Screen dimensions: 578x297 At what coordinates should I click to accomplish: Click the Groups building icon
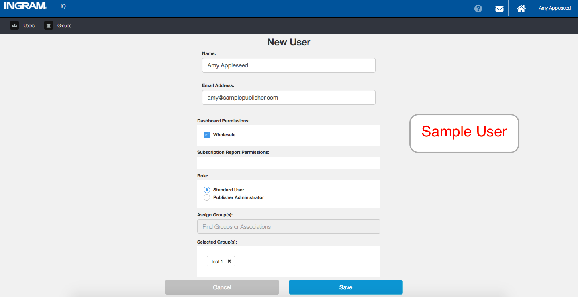(49, 26)
